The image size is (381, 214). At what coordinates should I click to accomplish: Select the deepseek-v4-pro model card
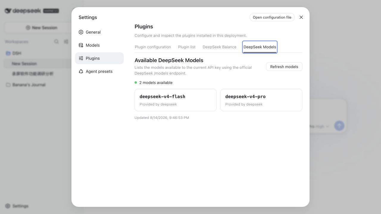(x=261, y=100)
